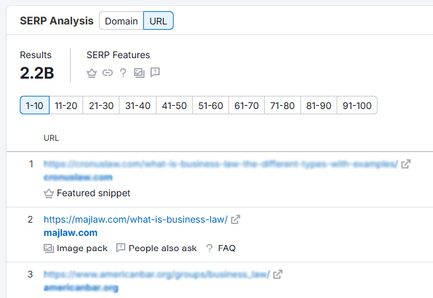Show results 41-50
Image resolution: width=433 pixels, height=298 pixels.
point(174,105)
